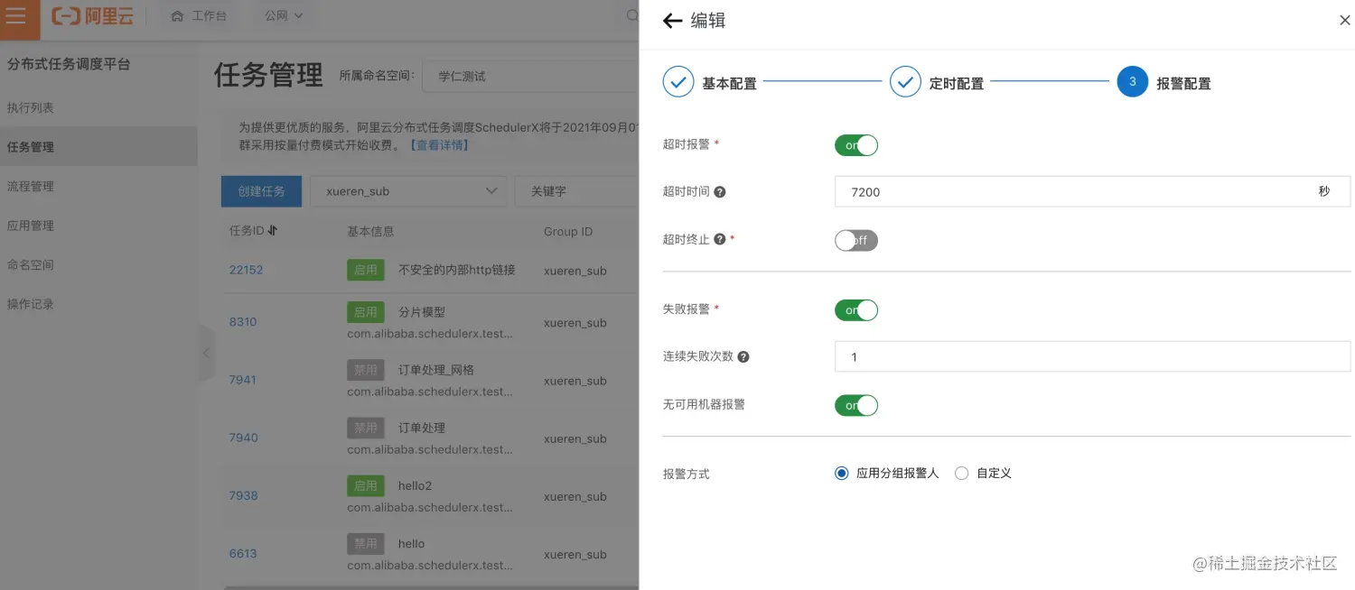Open task ID 7938 link
This screenshot has height=590, width=1355.
244,495
